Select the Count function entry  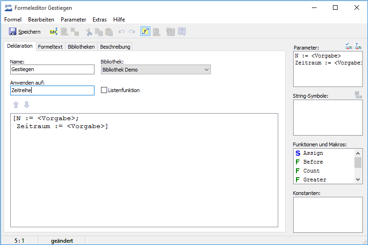click(311, 171)
